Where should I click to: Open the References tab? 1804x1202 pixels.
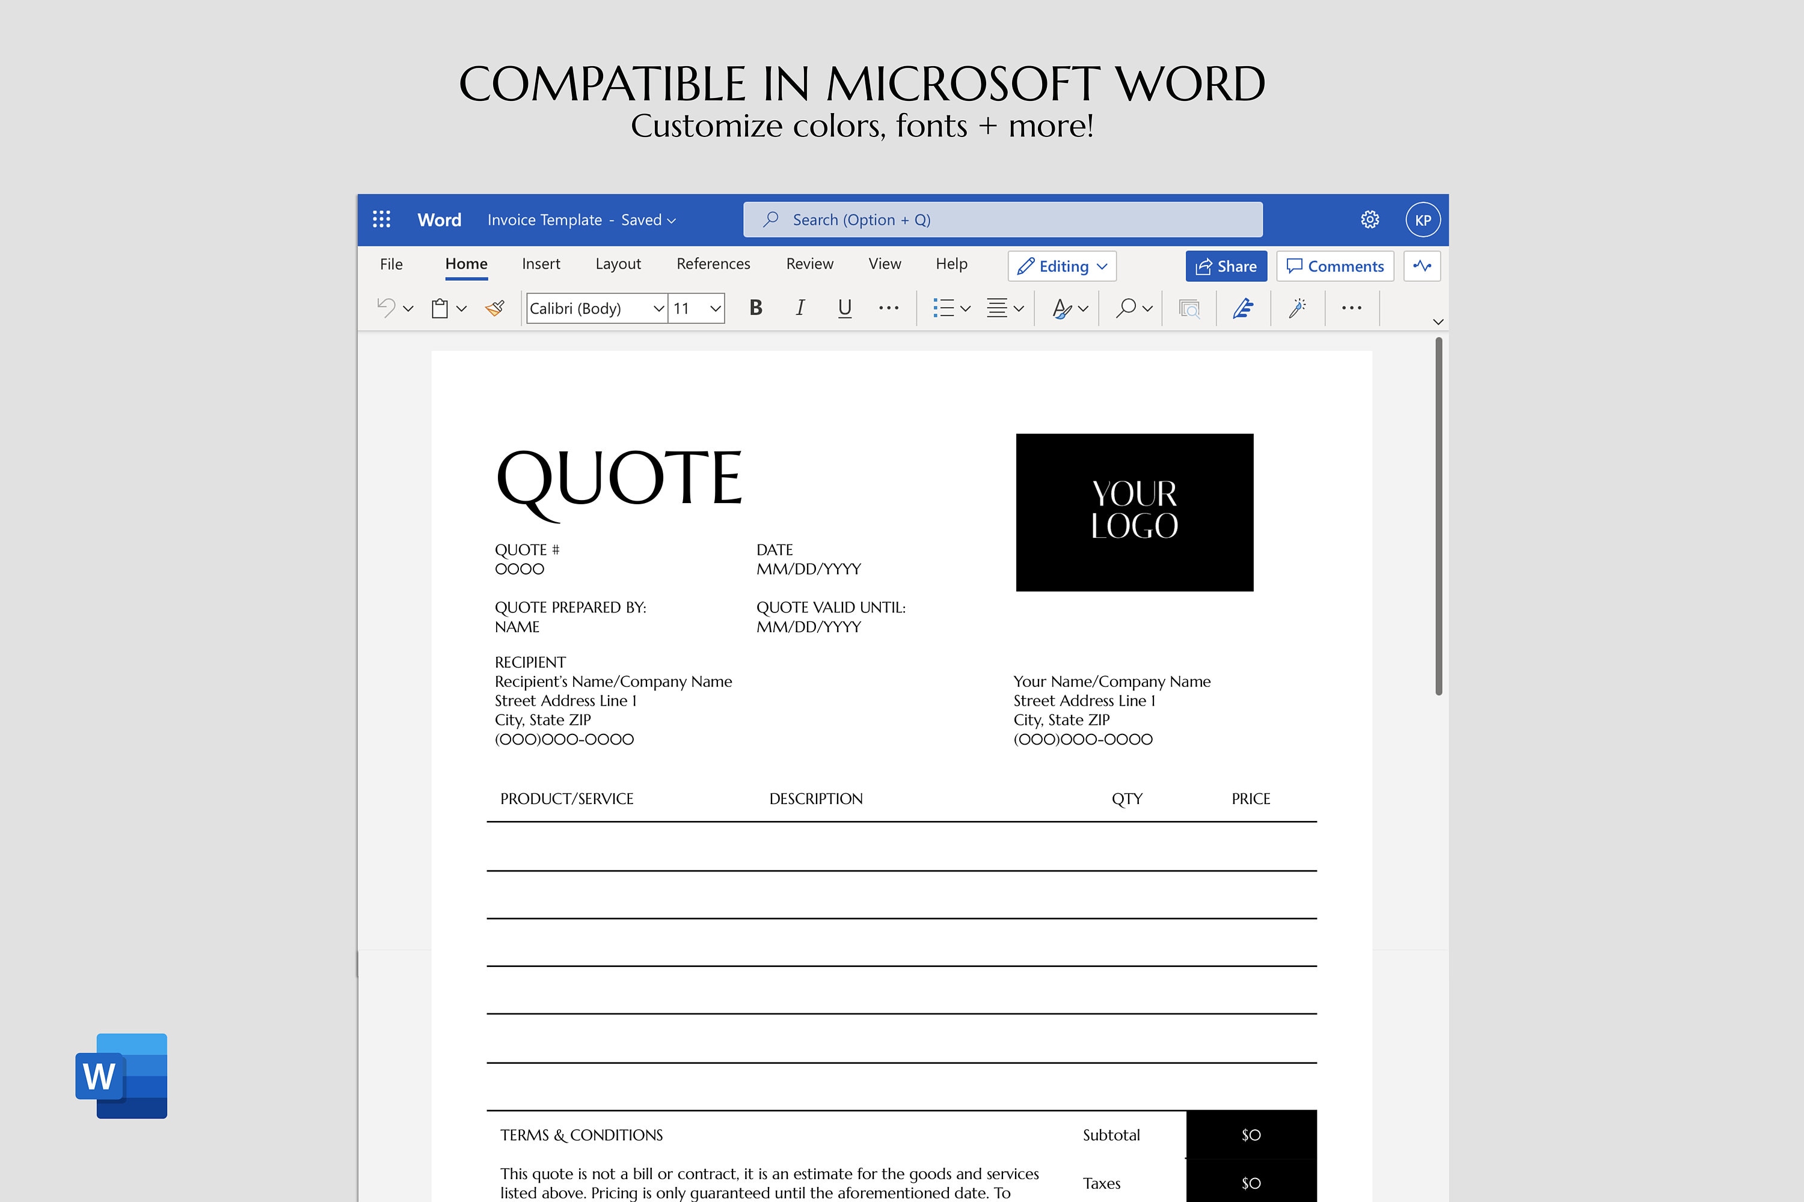(x=713, y=264)
